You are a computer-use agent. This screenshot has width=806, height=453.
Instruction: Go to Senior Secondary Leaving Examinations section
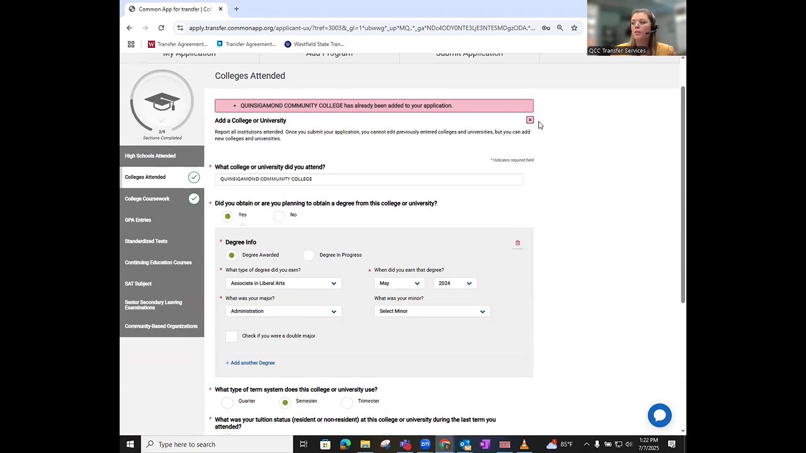tap(162, 305)
